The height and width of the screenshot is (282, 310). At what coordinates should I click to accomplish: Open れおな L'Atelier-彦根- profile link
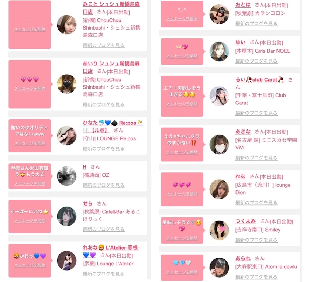coord(111,251)
